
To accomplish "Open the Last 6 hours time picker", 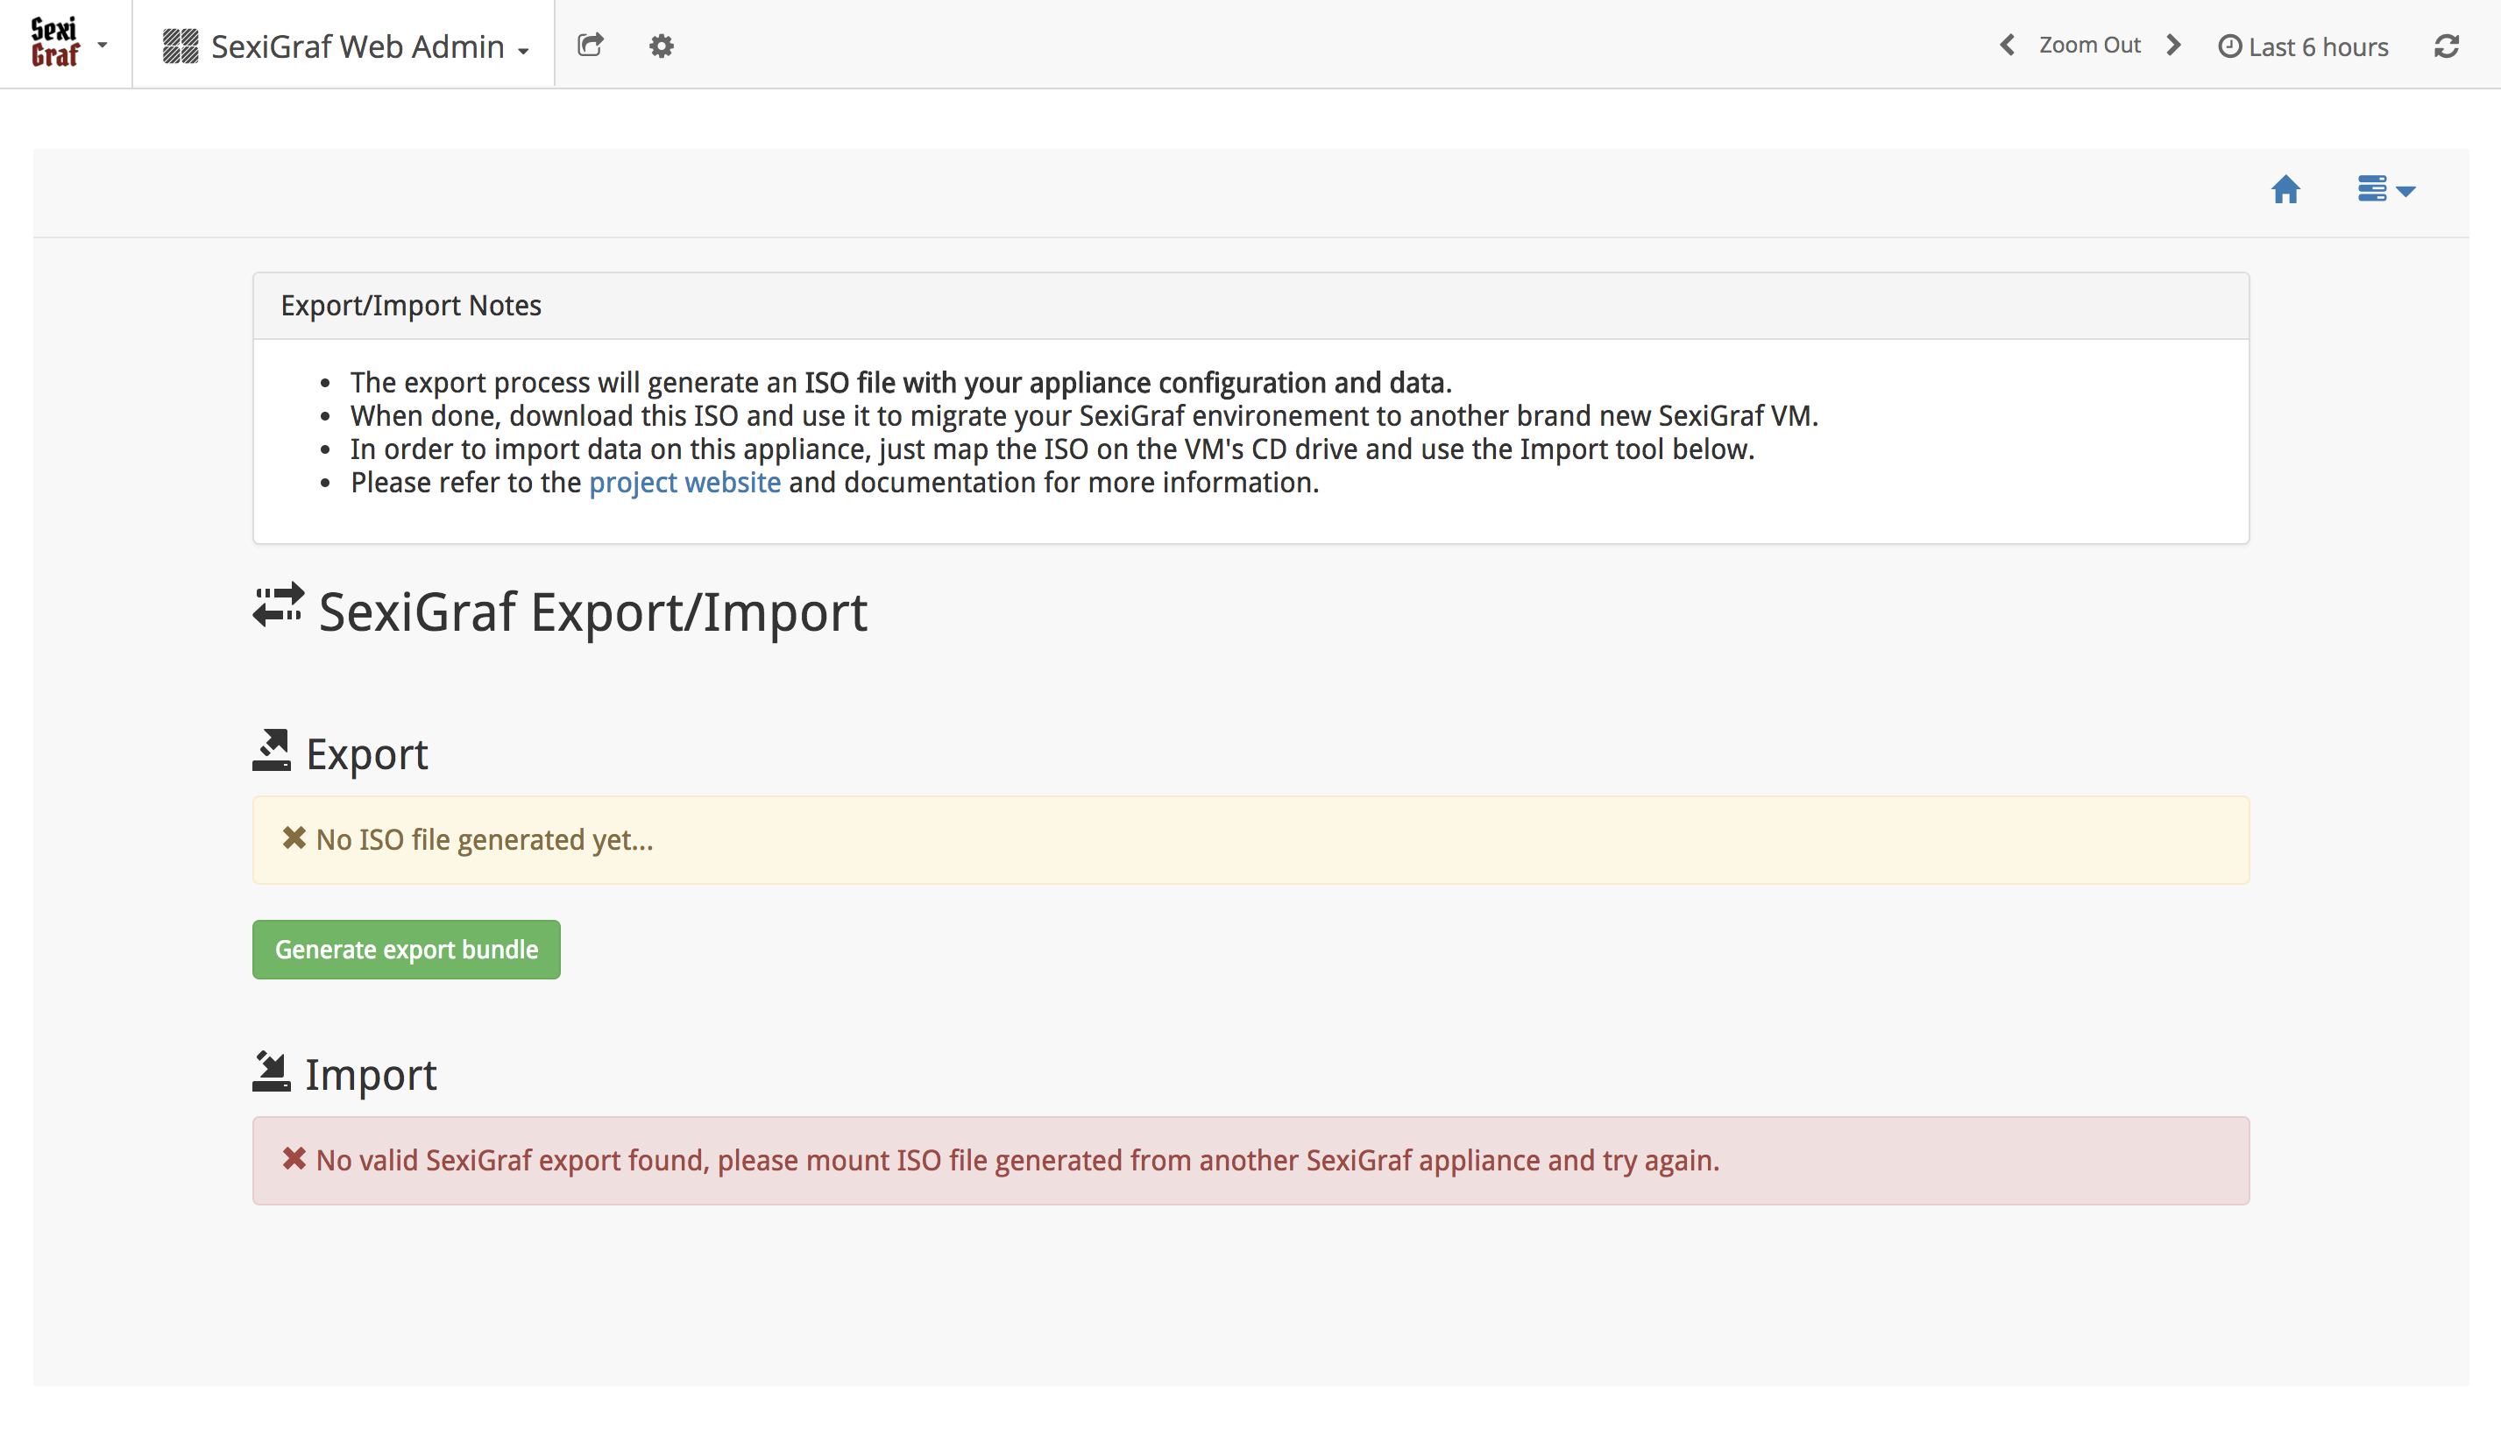I will [x=2303, y=46].
